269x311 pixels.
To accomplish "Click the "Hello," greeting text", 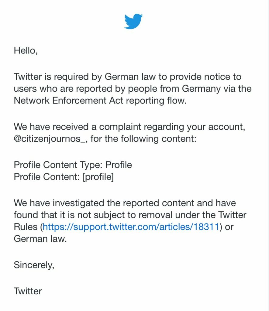I will pos(26,50).
